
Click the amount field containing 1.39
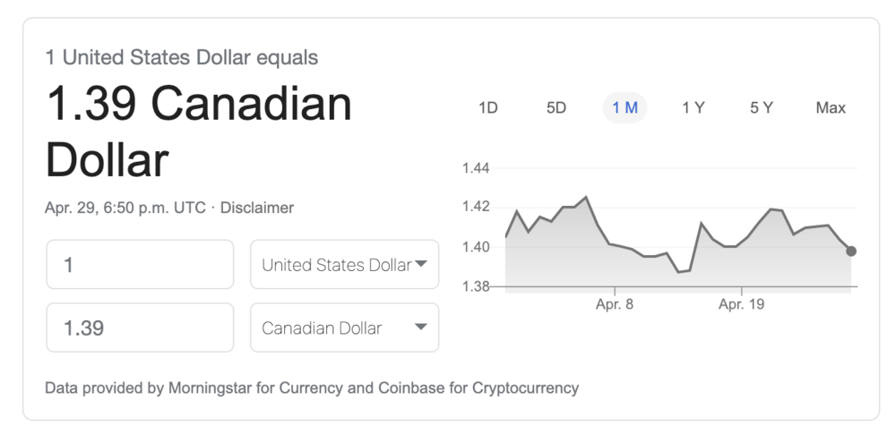pyautogui.click(x=140, y=328)
